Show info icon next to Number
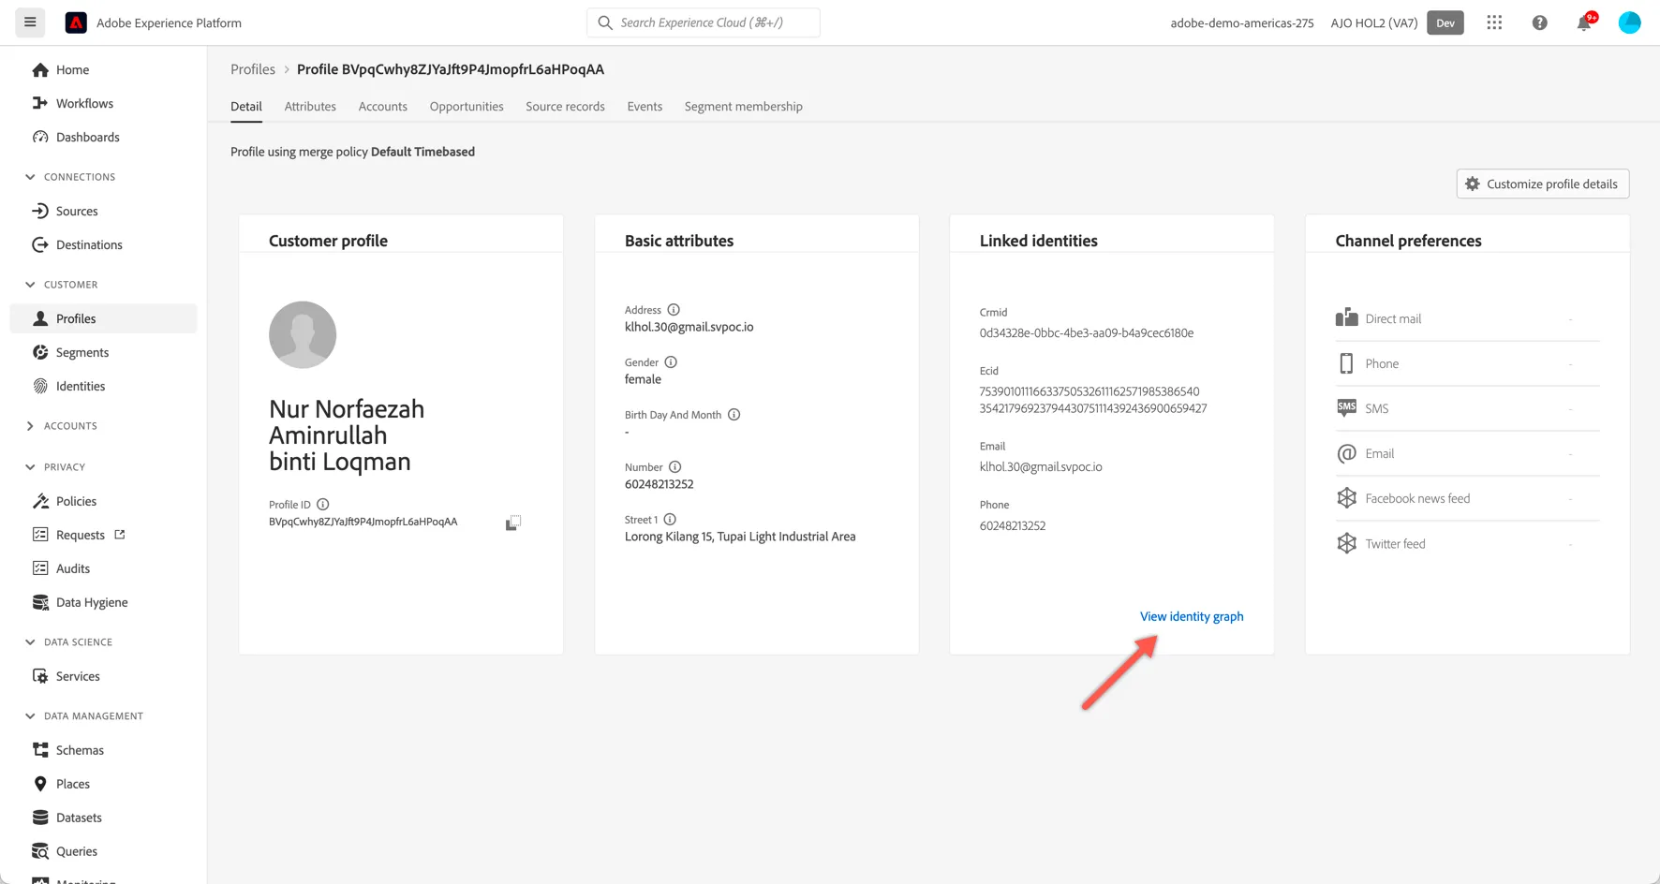The width and height of the screenshot is (1660, 884). click(674, 467)
